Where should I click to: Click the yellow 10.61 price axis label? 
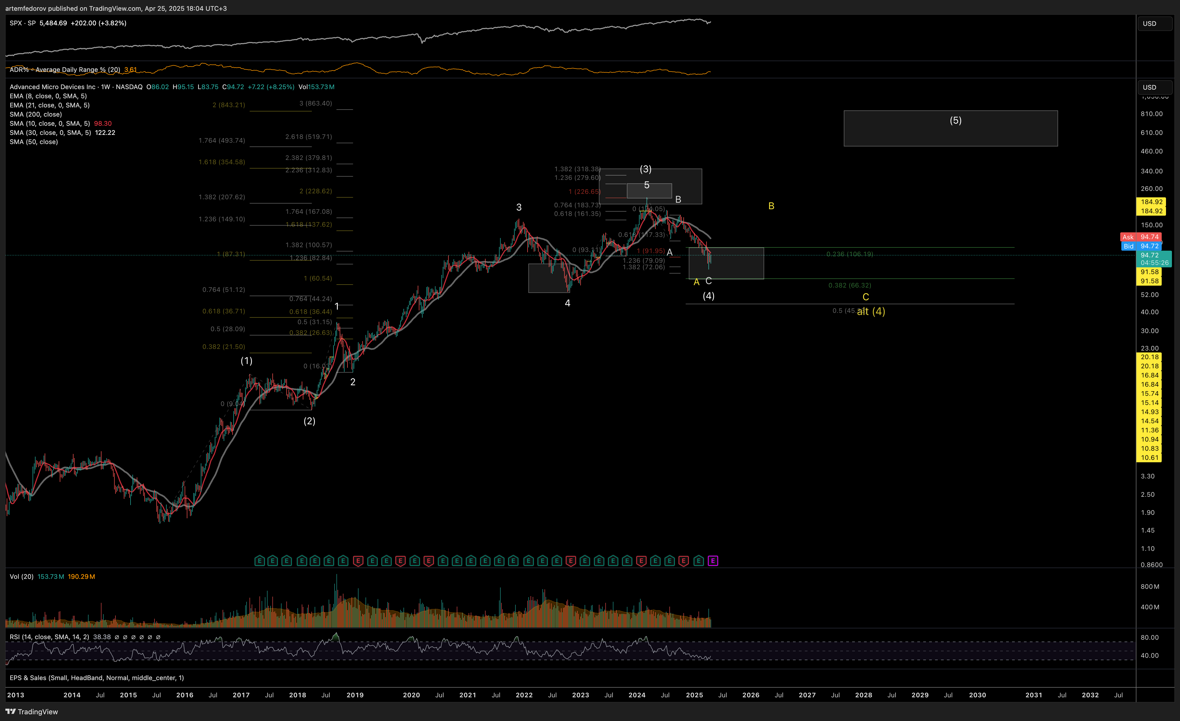point(1149,457)
